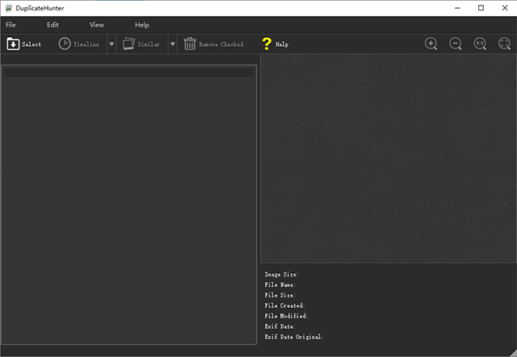
Task: Click the Select folder icon
Action: 13,44
